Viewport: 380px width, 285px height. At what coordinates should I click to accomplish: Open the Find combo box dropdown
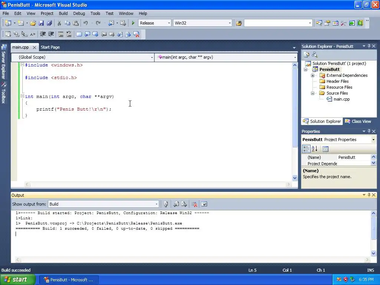click(310, 23)
